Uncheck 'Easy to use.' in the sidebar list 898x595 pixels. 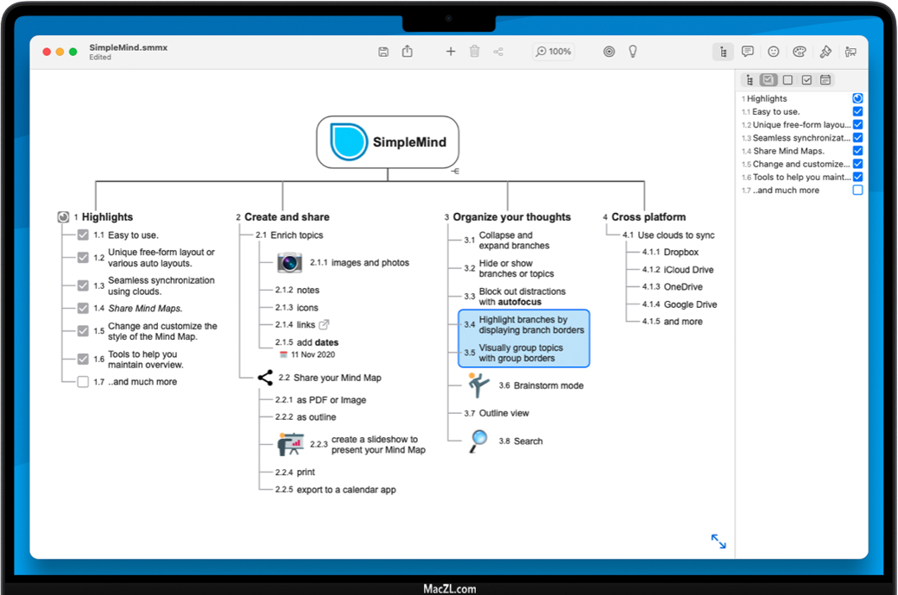(857, 112)
